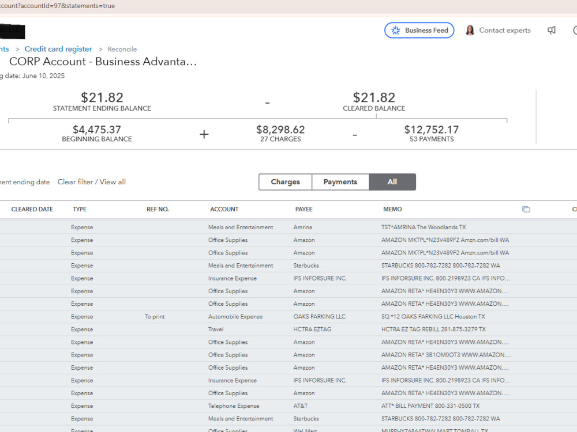The height and width of the screenshot is (432, 577).
Task: Select the HCTRA EZTAG payee row
Action: click(312, 329)
